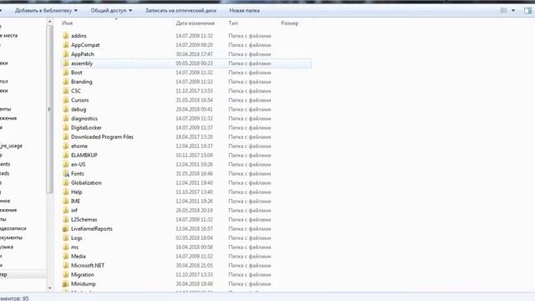Click the date 13.04.2018 16:57

click(x=194, y=229)
